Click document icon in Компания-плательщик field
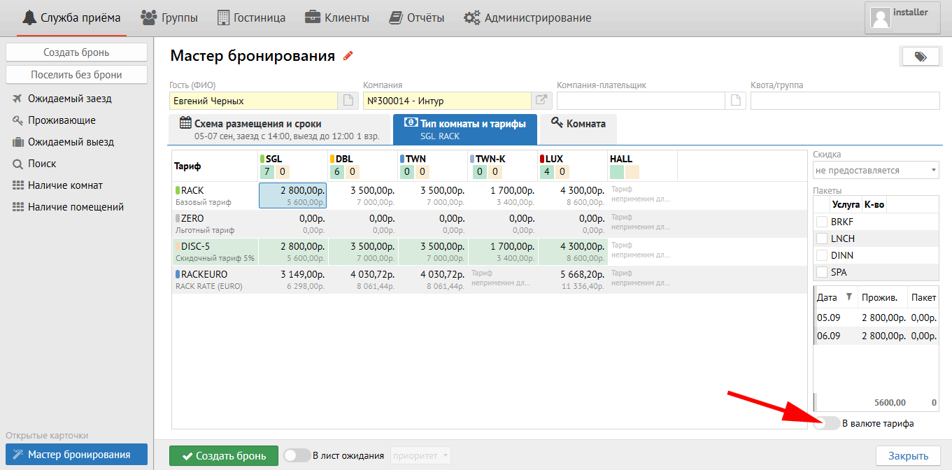 734,101
